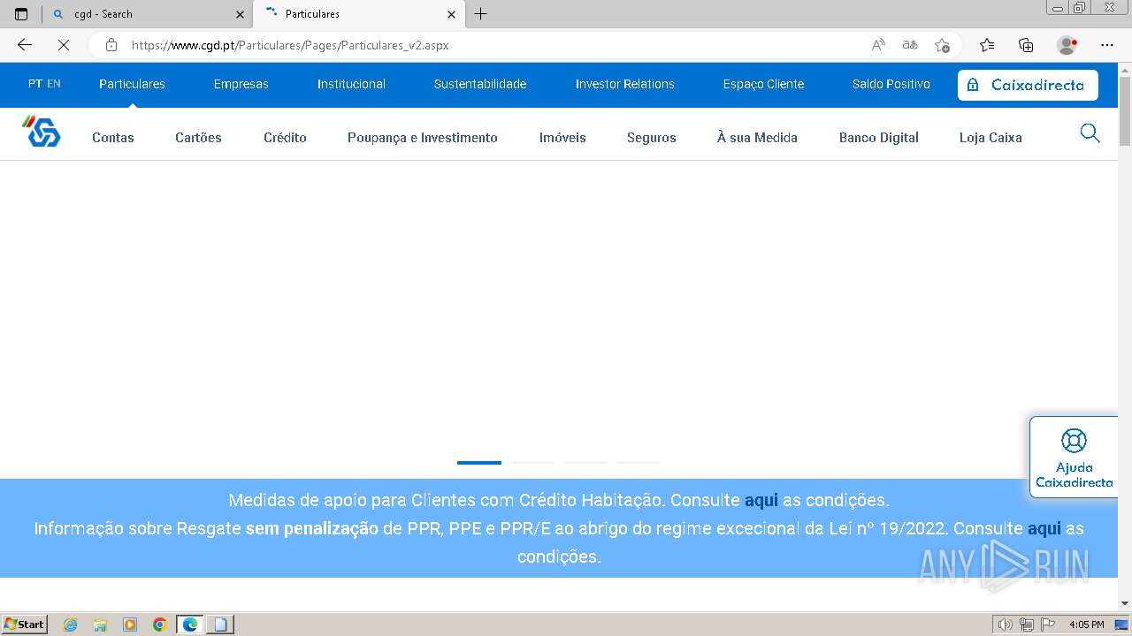Click the volume speaker tray icon
The image size is (1132, 636).
click(1005, 625)
